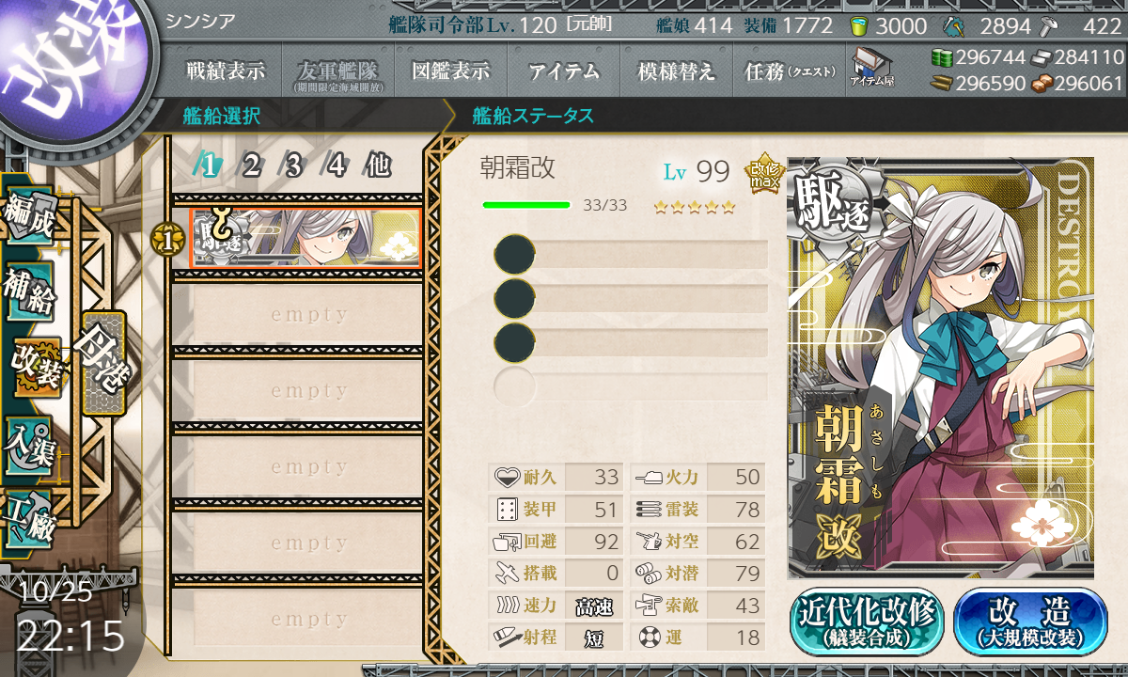Select the 朝霜改 ship banner in slot 1

pos(306,237)
